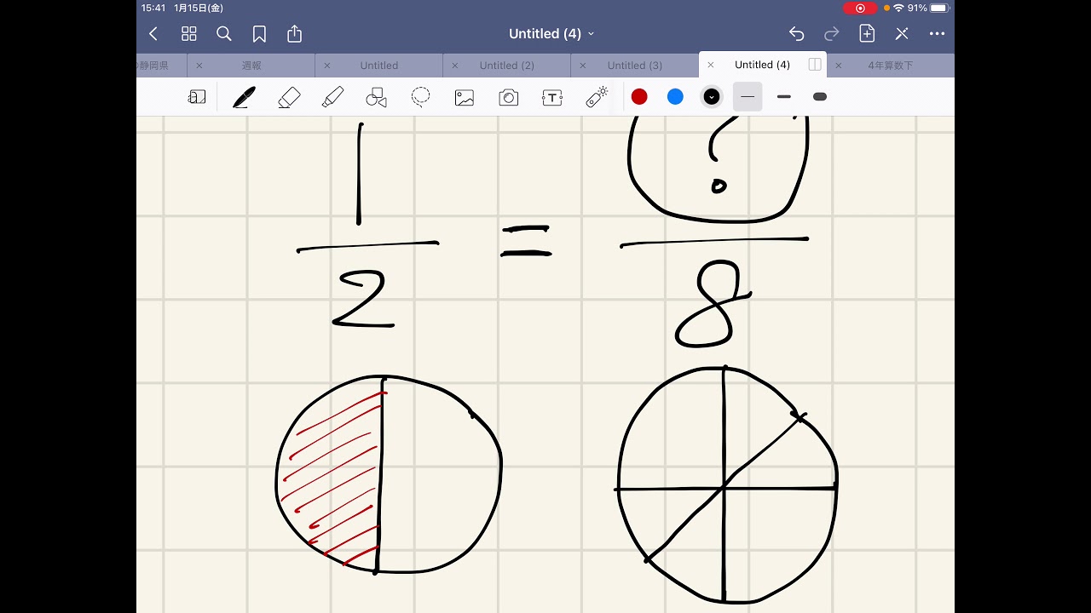1091x613 pixels.
Task: Select the Shapes tool
Action: [376, 98]
